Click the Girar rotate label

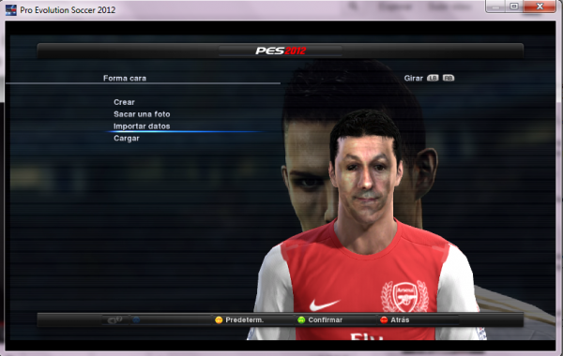414,78
